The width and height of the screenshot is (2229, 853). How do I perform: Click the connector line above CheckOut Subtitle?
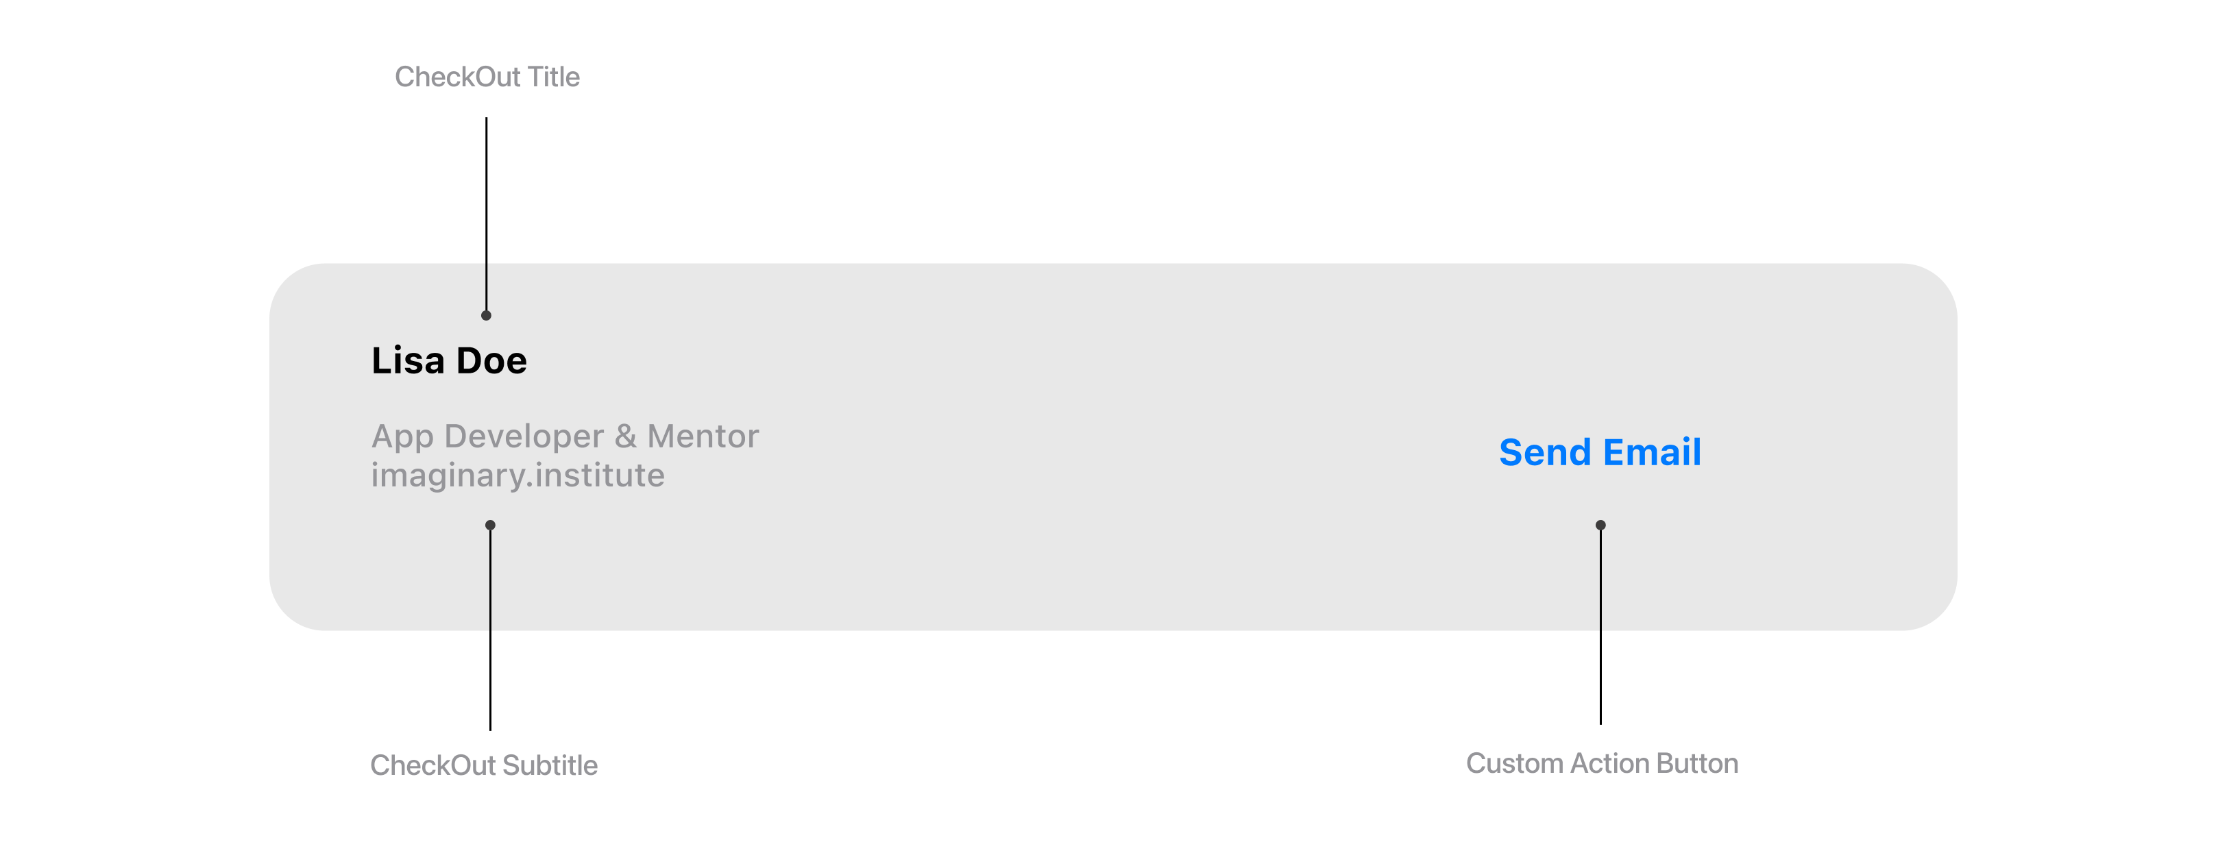[490, 630]
